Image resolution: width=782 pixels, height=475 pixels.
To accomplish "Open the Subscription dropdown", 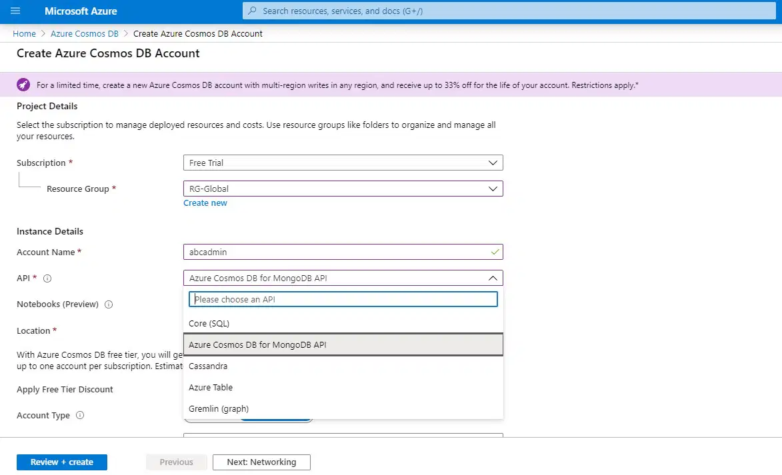I will [343, 163].
